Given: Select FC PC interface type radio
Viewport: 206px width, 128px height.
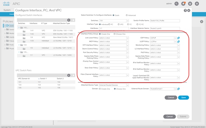Looking at the screenshot, I should (x=137, y=24).
